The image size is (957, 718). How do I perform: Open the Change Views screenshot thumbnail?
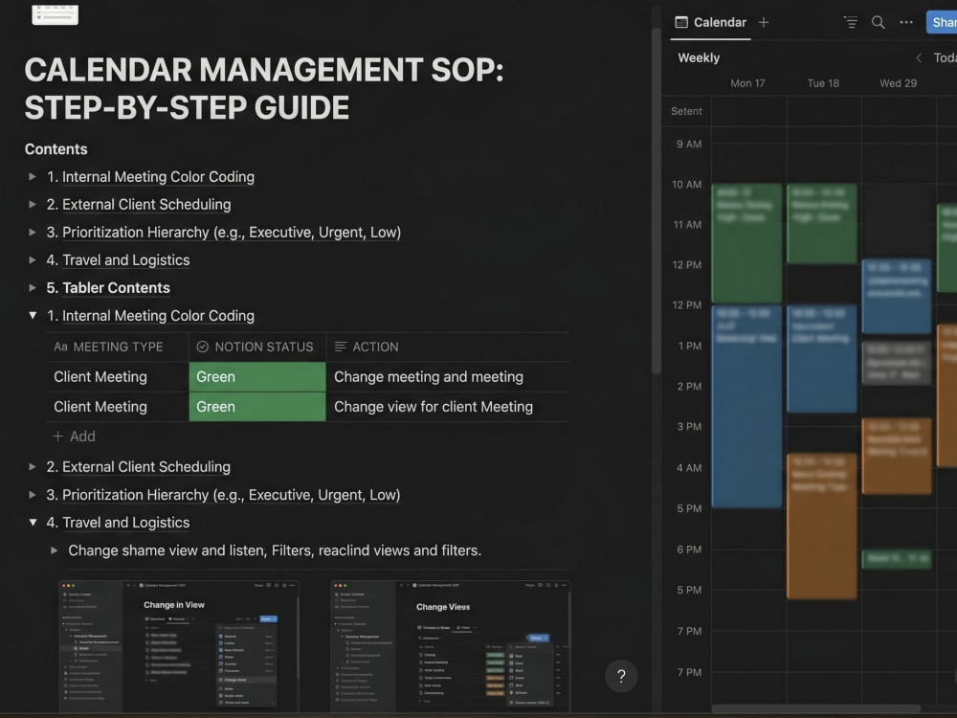pos(451,646)
